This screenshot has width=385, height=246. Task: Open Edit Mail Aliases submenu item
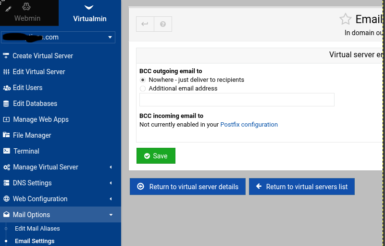point(37,229)
